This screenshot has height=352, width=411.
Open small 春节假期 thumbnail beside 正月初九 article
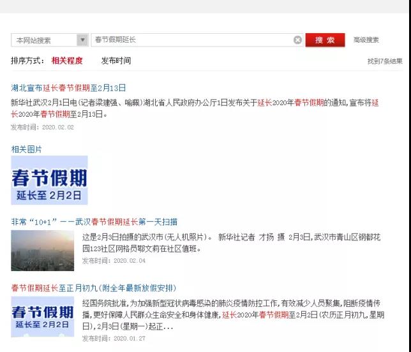pos(43,317)
